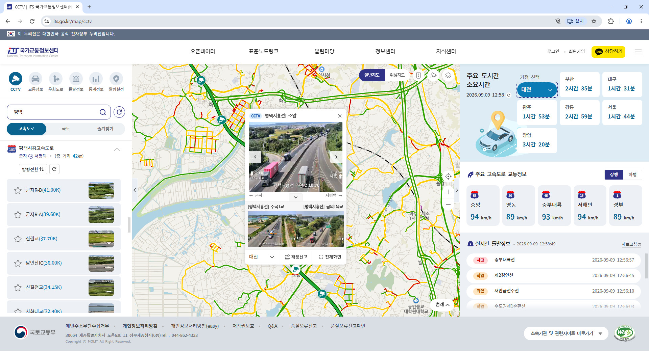Click the my-location crosshair icon
This screenshot has width=649, height=351.
(448, 176)
